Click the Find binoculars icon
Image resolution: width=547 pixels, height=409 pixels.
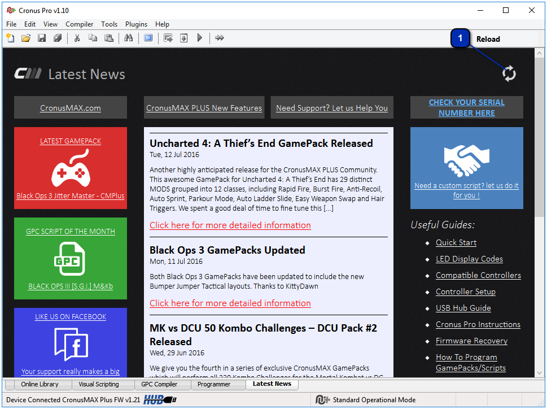point(128,38)
